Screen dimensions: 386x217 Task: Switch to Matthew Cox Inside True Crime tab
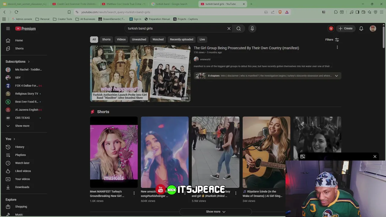point(124,4)
